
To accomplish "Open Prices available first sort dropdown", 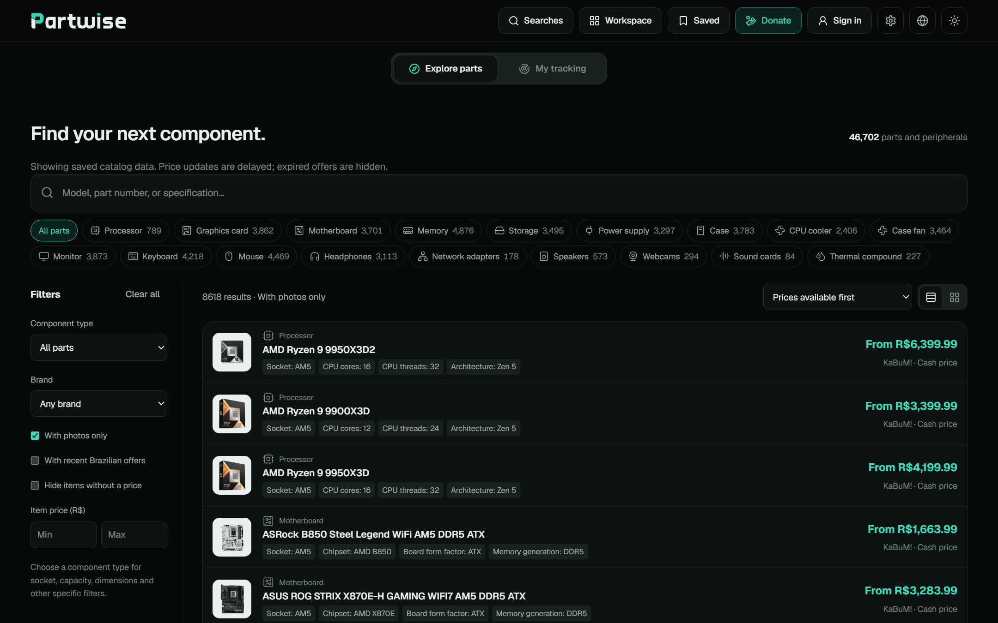I will tap(837, 297).
